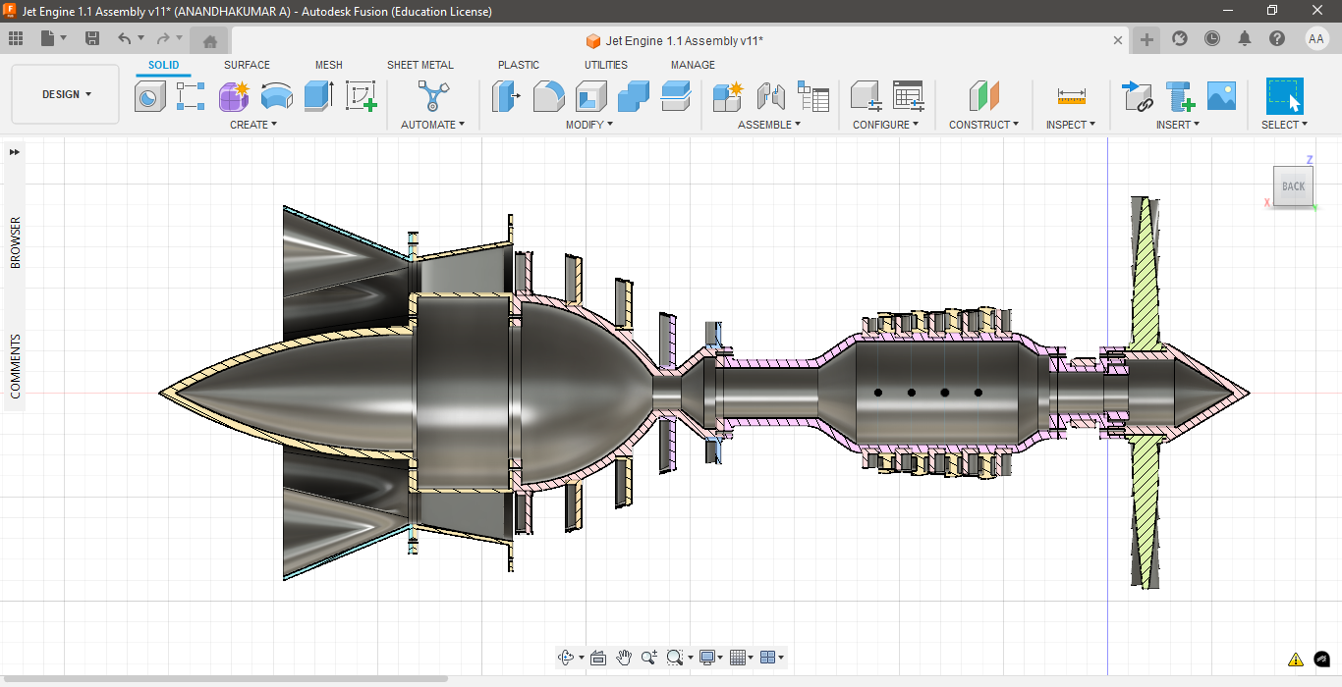Switch to the SURFACE tab
This screenshot has height=687, width=1342.
click(247, 65)
